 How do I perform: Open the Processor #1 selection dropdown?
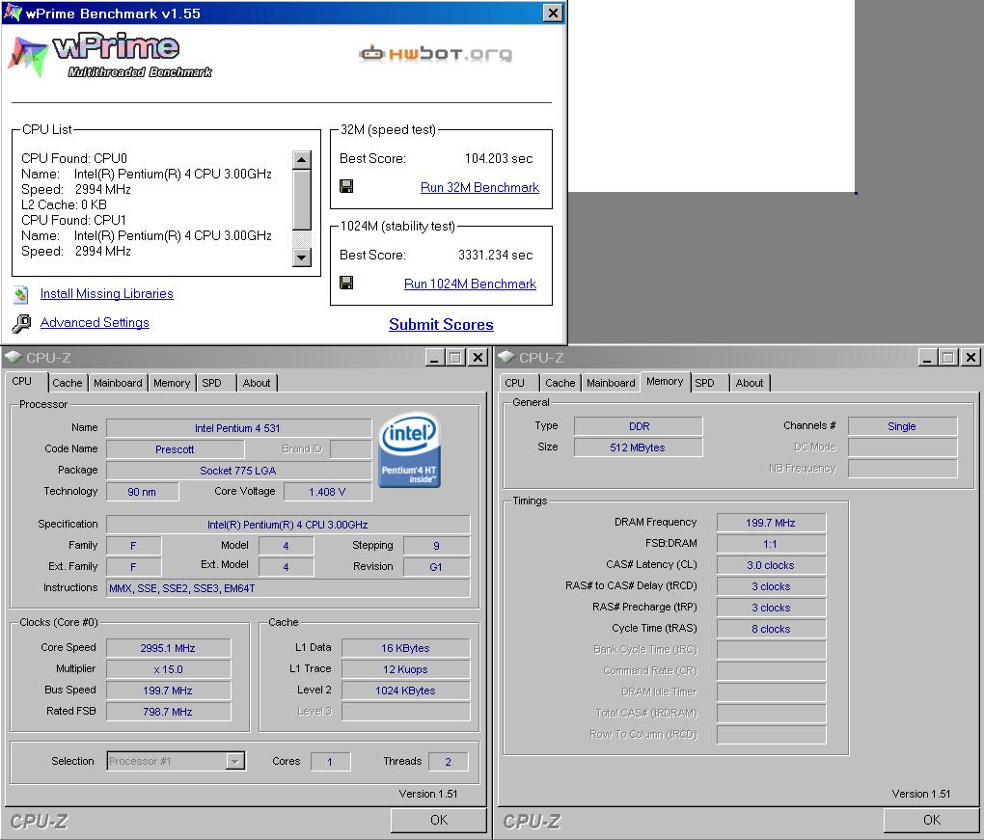(x=234, y=761)
